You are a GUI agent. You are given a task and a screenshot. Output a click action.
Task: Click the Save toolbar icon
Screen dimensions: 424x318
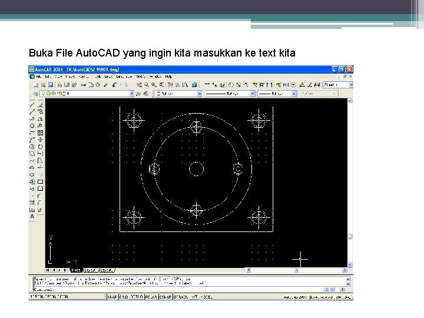[51, 85]
